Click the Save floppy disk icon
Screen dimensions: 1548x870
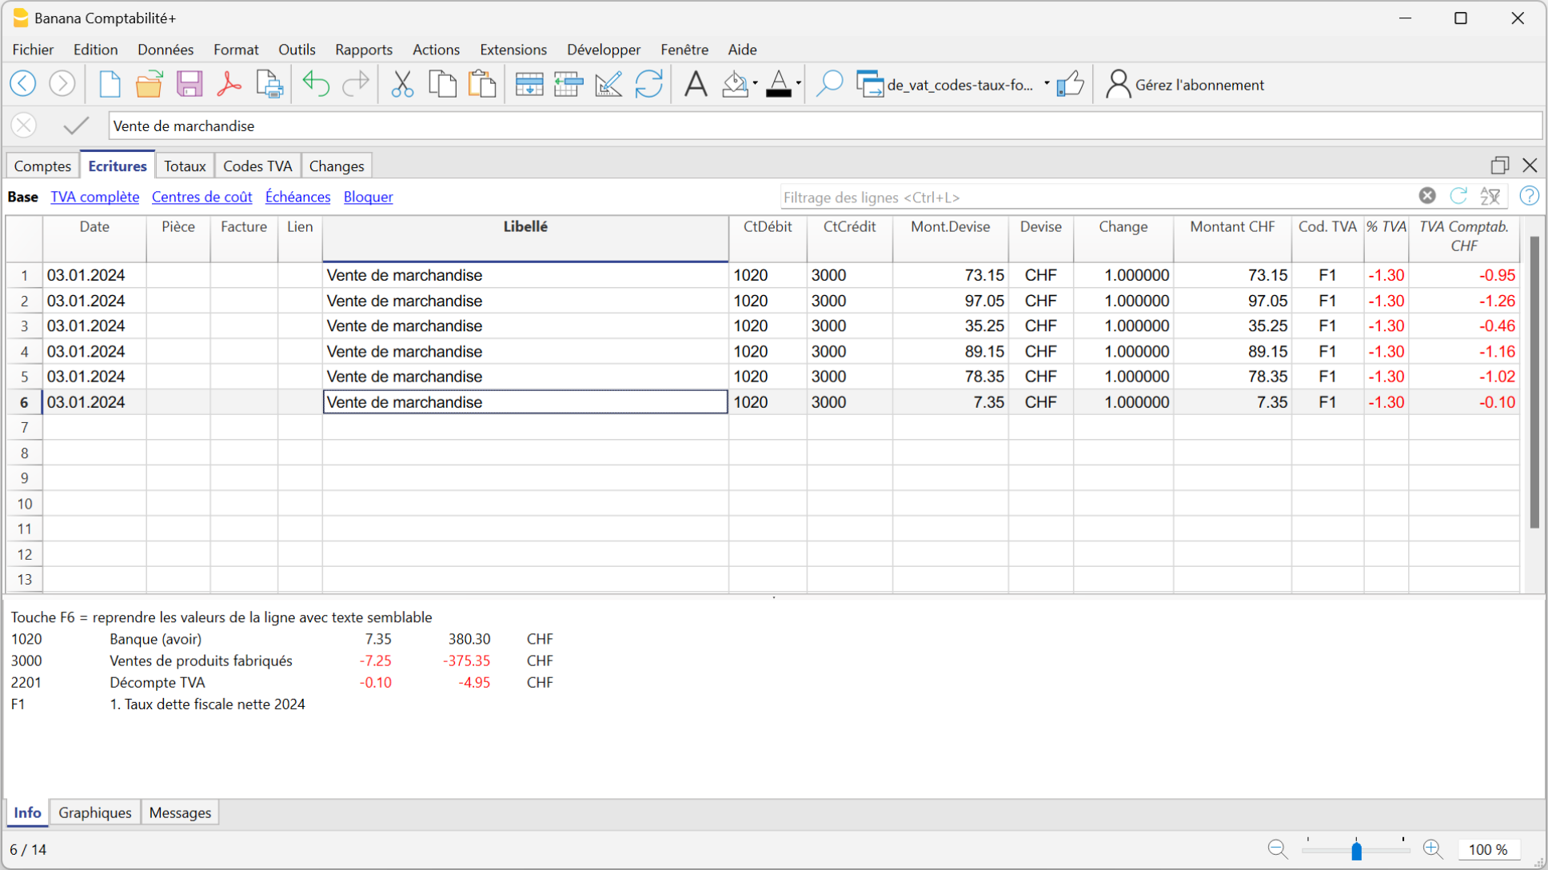[190, 84]
